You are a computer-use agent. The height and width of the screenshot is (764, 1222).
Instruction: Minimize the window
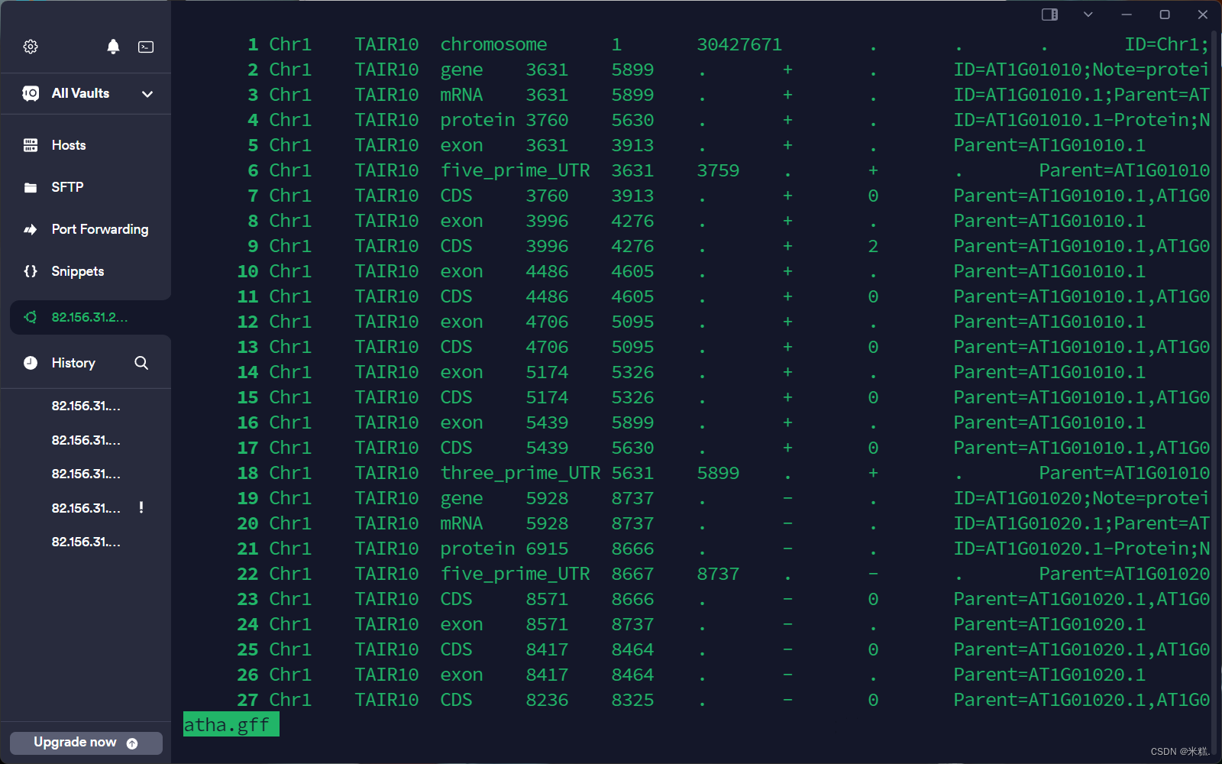coord(1127,15)
